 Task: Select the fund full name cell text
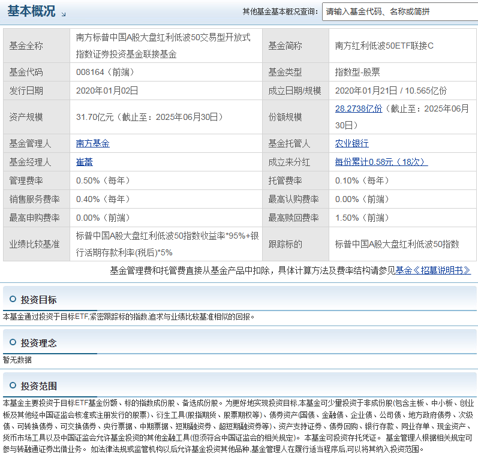(163, 46)
